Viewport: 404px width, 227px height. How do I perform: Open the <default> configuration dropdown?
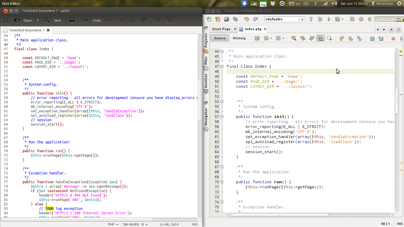[x=302, y=19]
